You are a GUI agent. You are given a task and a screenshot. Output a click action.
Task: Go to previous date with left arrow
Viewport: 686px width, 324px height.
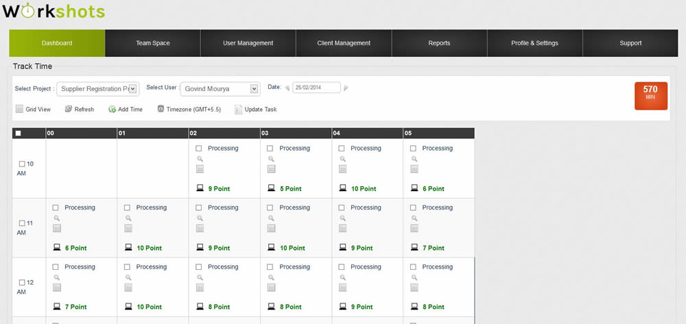pos(287,88)
